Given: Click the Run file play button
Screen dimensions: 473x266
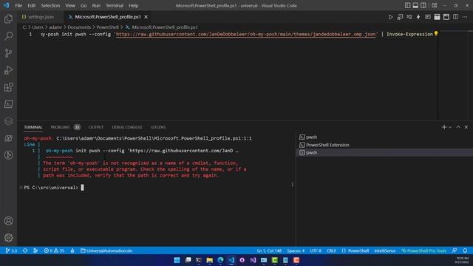Looking at the screenshot, I should click(x=390, y=17).
